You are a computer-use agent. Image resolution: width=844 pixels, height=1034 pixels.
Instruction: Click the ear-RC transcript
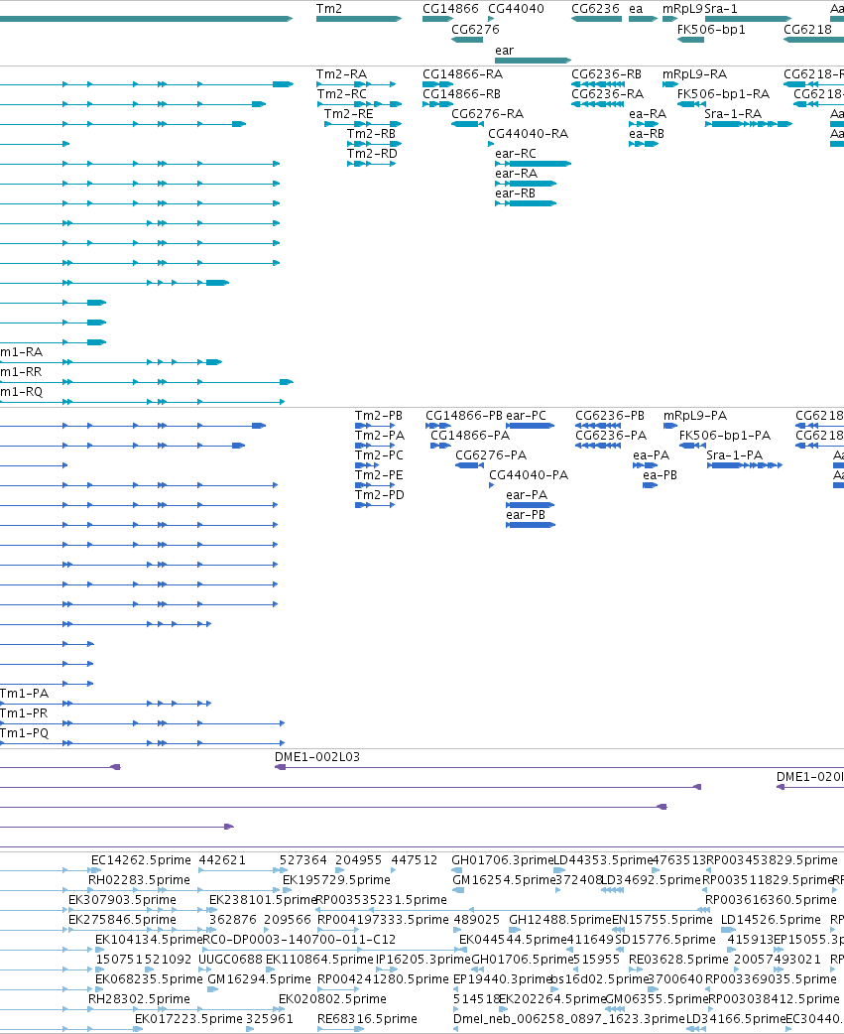pos(533,164)
